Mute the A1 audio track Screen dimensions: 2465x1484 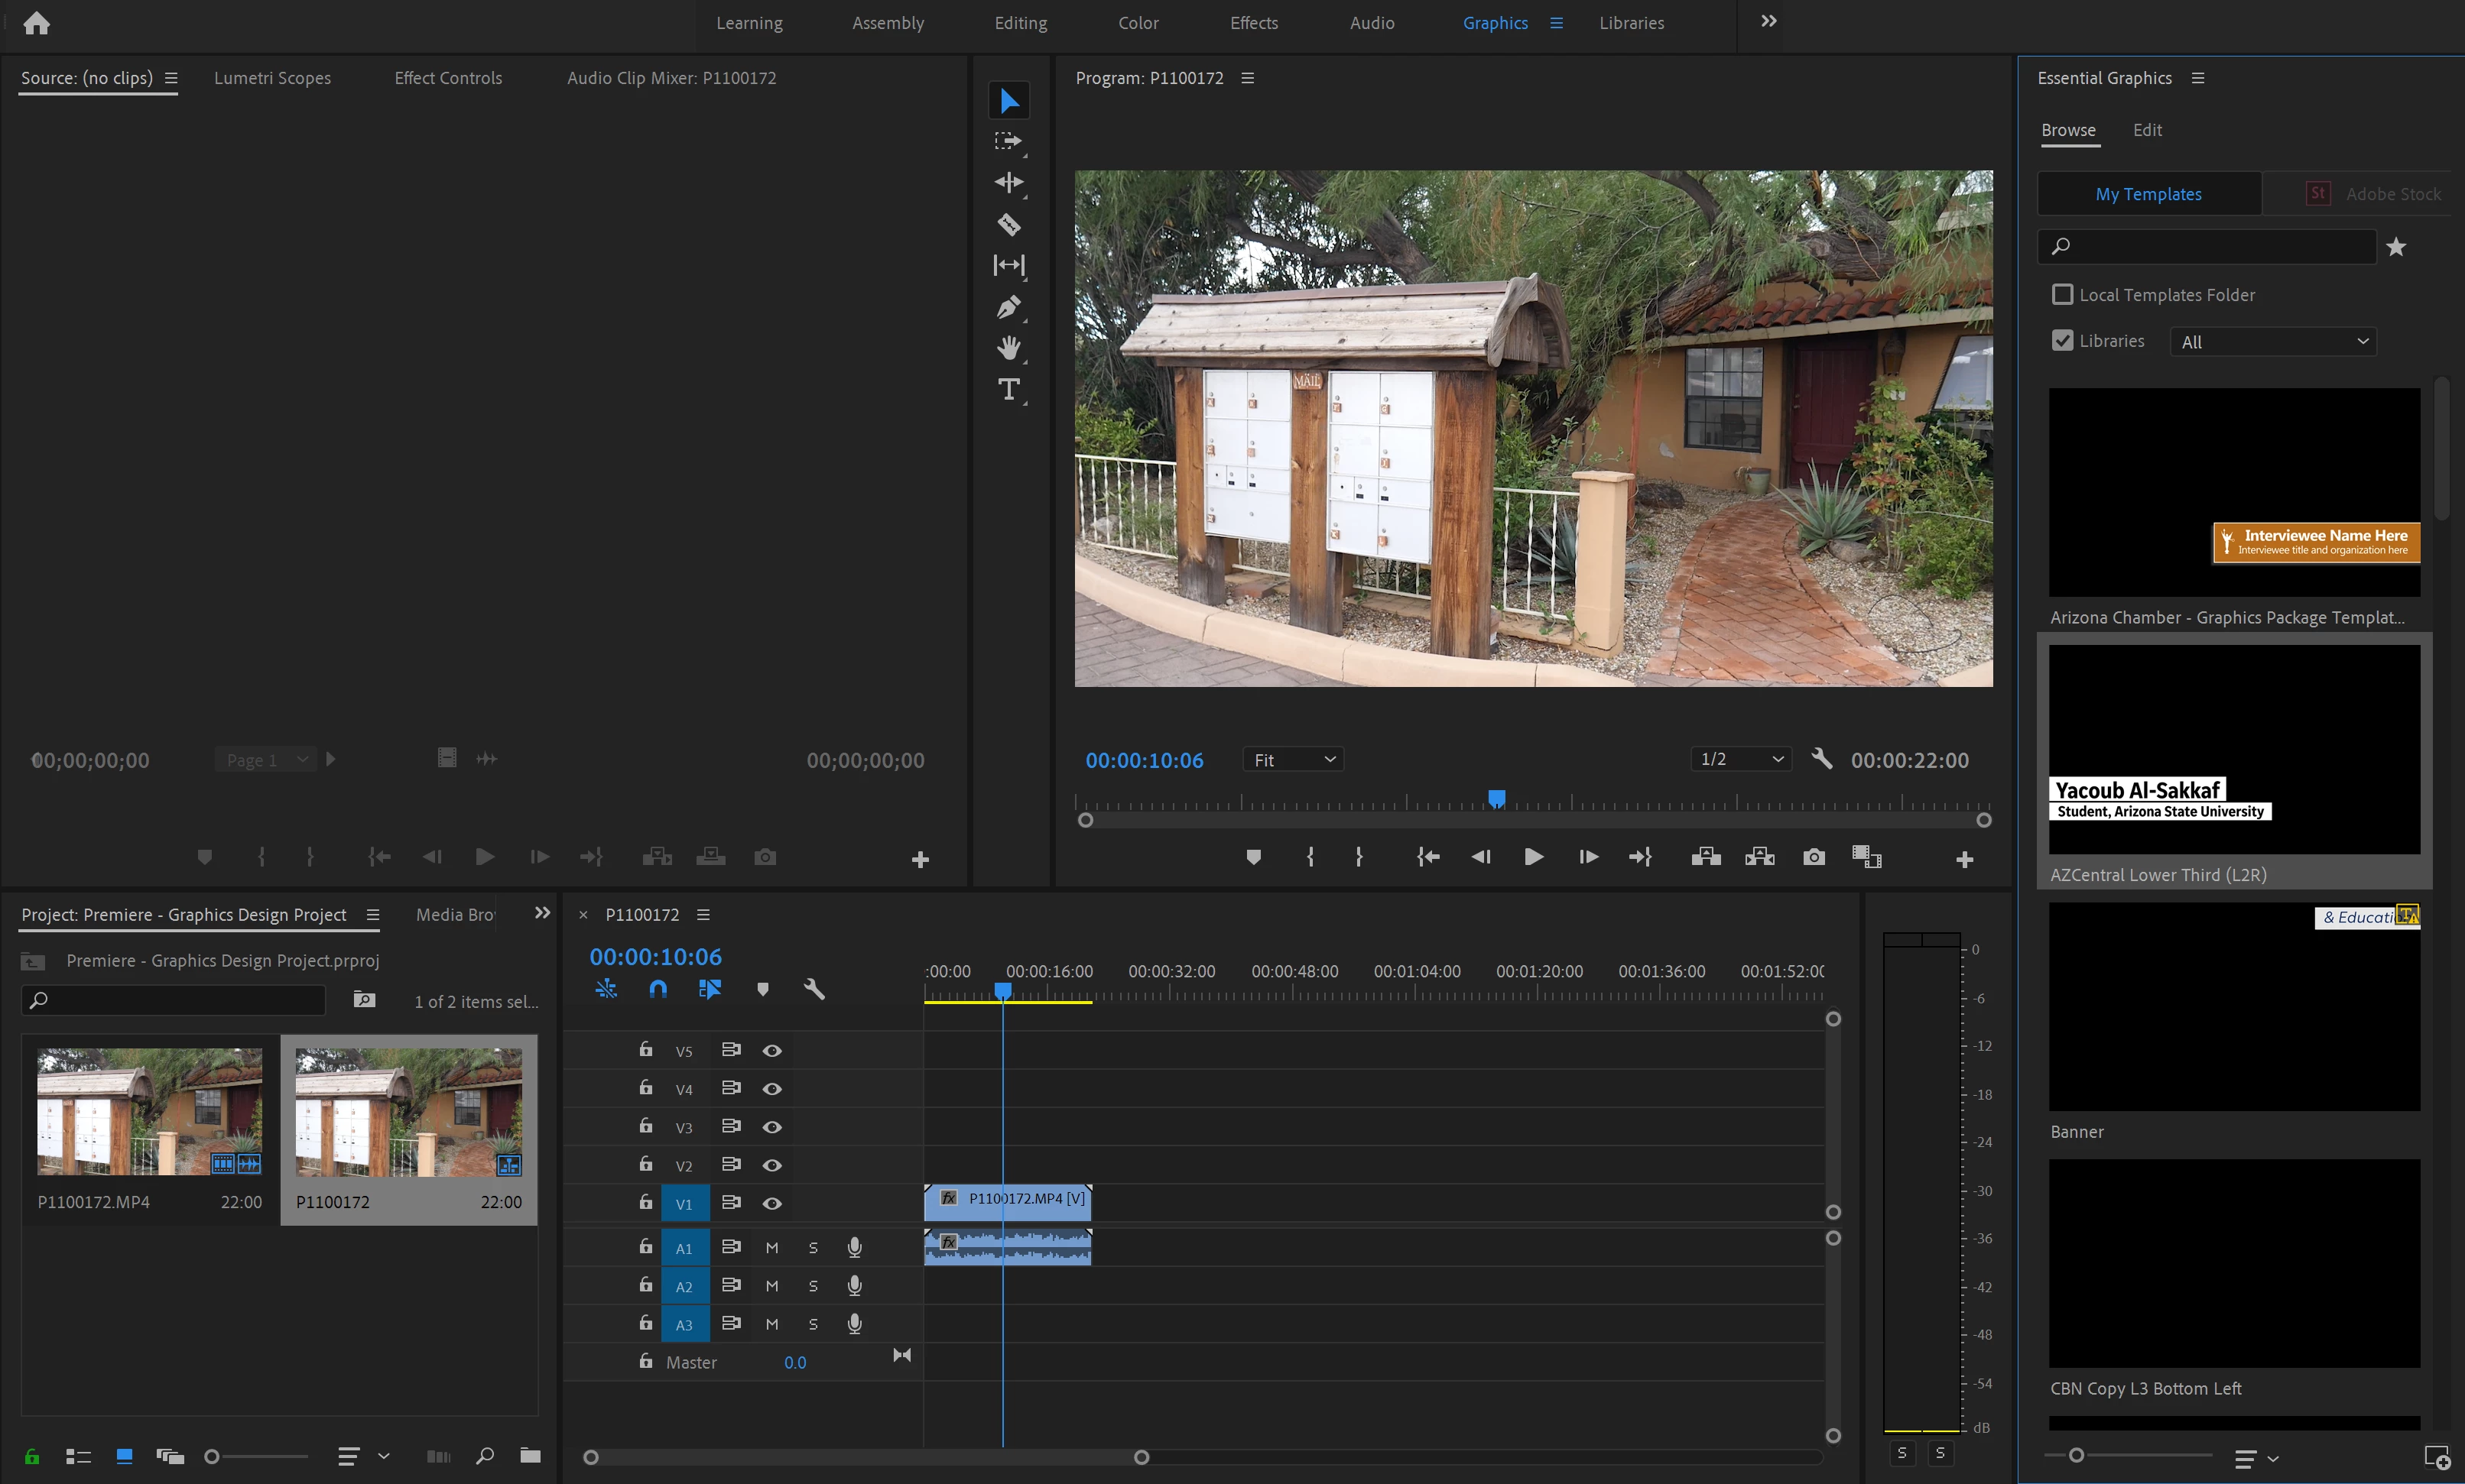point(771,1247)
